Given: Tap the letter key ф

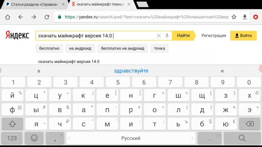Looking at the screenshot, I should click(13, 110).
